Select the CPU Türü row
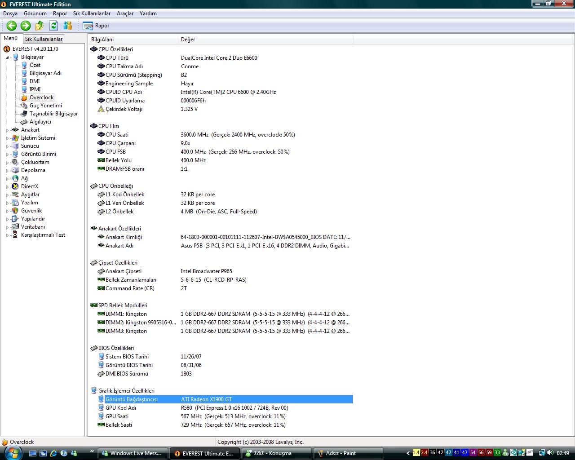575x460 pixels. pos(221,58)
